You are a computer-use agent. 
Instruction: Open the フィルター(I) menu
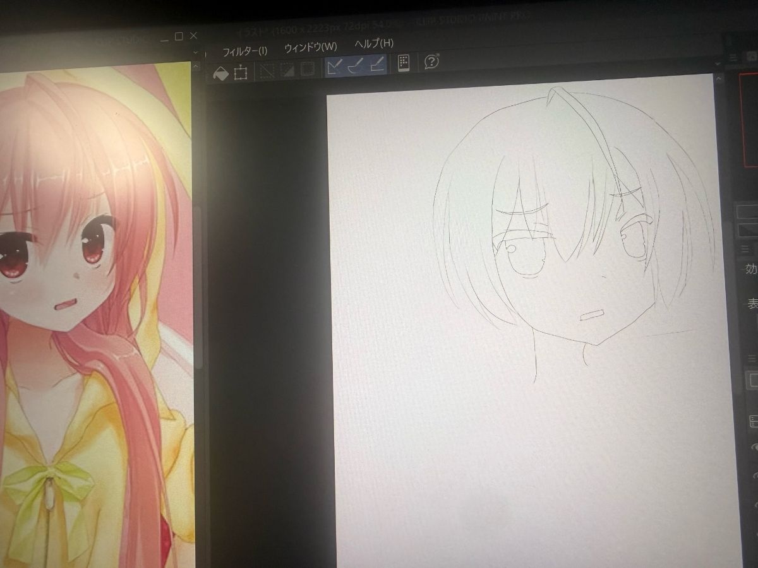click(x=244, y=50)
